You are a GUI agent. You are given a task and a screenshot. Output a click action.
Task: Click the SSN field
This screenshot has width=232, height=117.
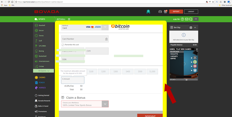[73, 60]
